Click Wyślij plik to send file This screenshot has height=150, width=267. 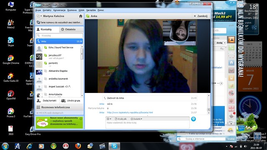tap(121, 119)
